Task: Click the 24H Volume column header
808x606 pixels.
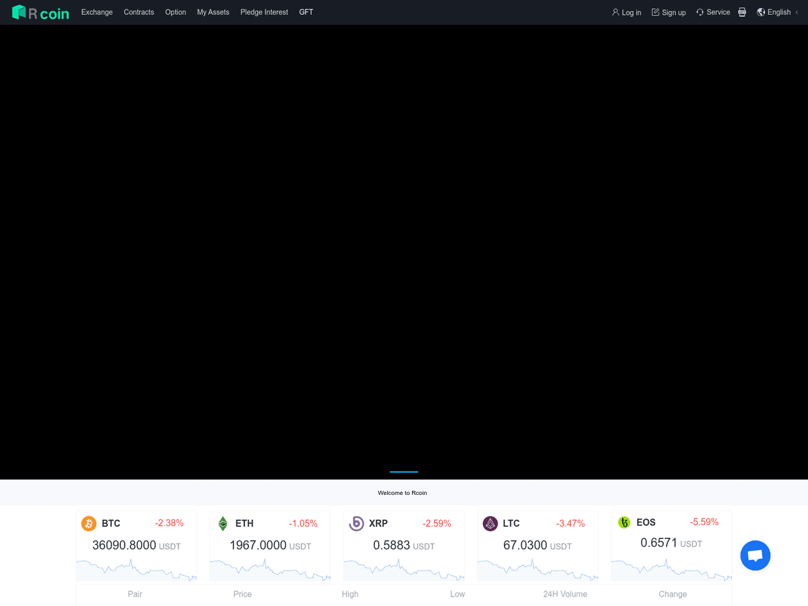Action: (565, 594)
